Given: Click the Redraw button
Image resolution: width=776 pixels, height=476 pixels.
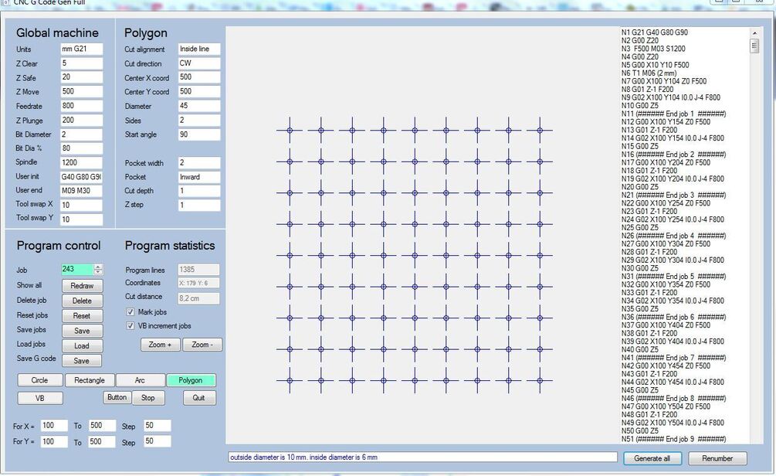Looking at the screenshot, I should pos(82,286).
